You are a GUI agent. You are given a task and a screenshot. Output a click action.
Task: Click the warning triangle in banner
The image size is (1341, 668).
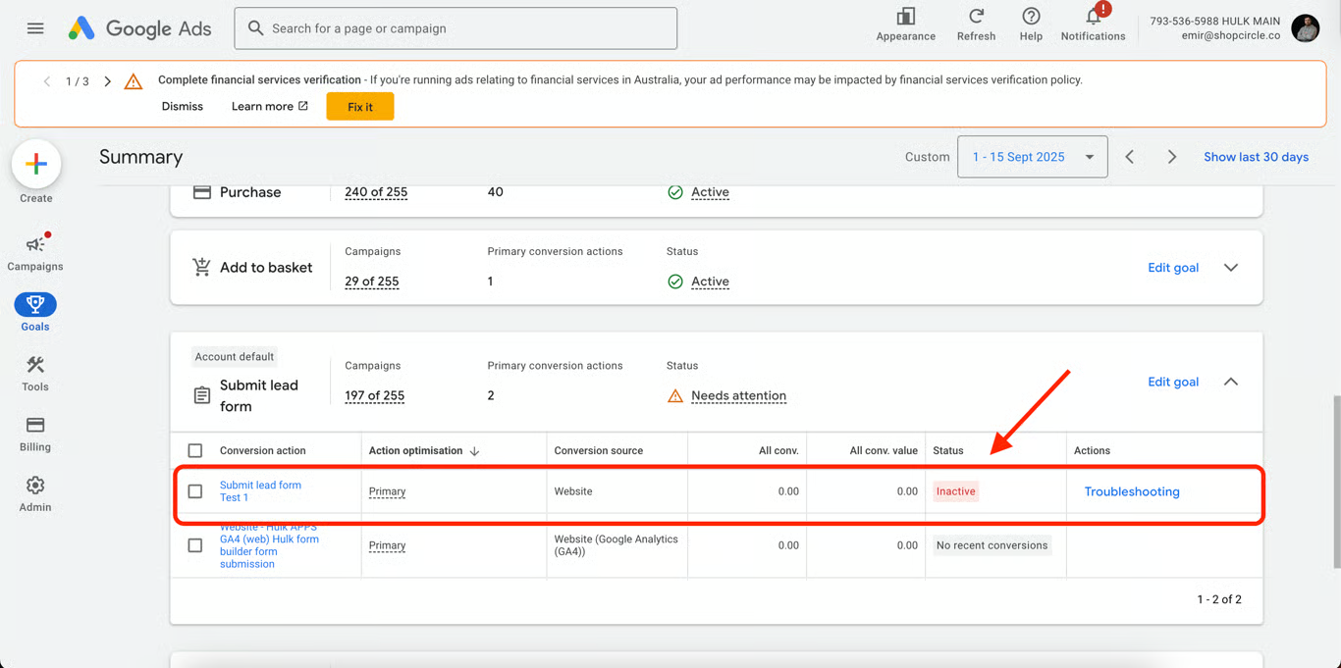click(x=134, y=81)
